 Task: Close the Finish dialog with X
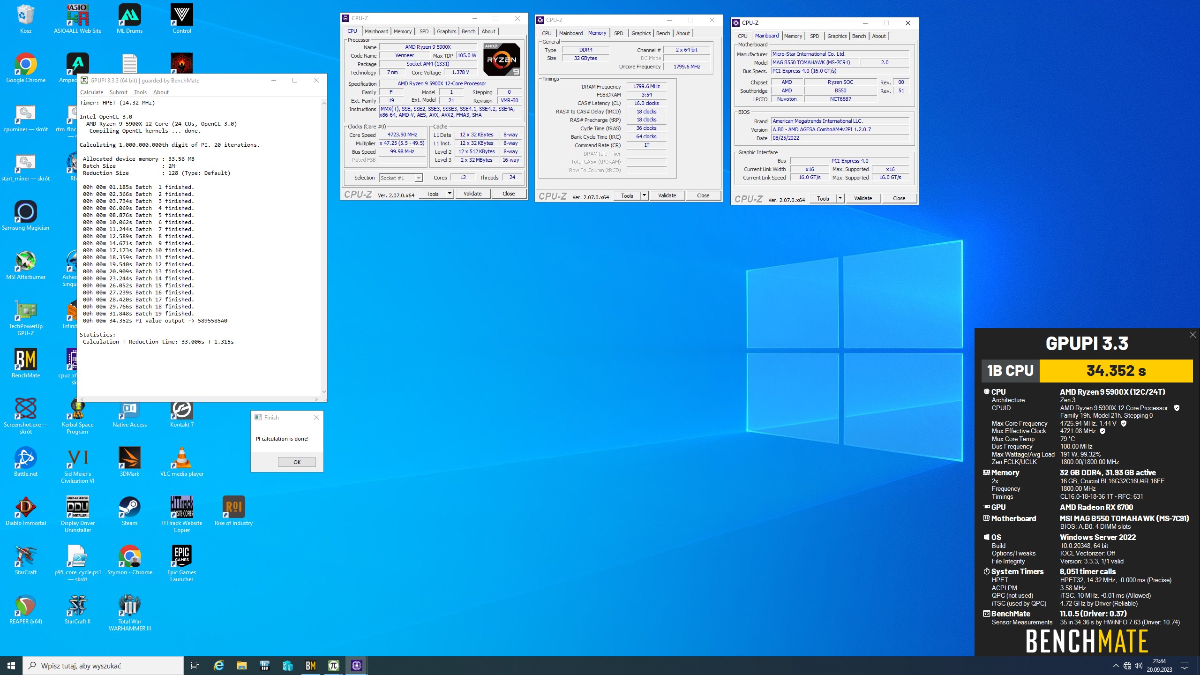(x=316, y=417)
